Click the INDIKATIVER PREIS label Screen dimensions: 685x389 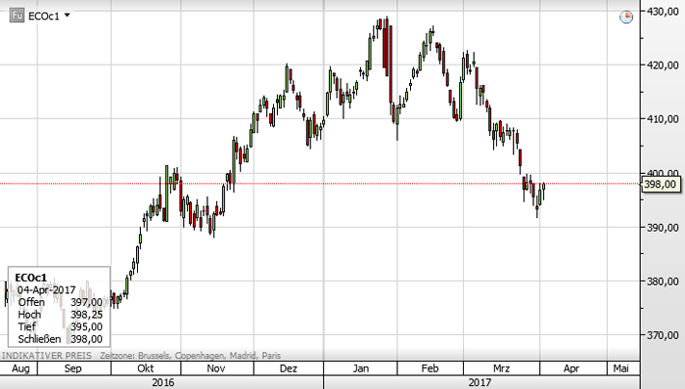47,356
